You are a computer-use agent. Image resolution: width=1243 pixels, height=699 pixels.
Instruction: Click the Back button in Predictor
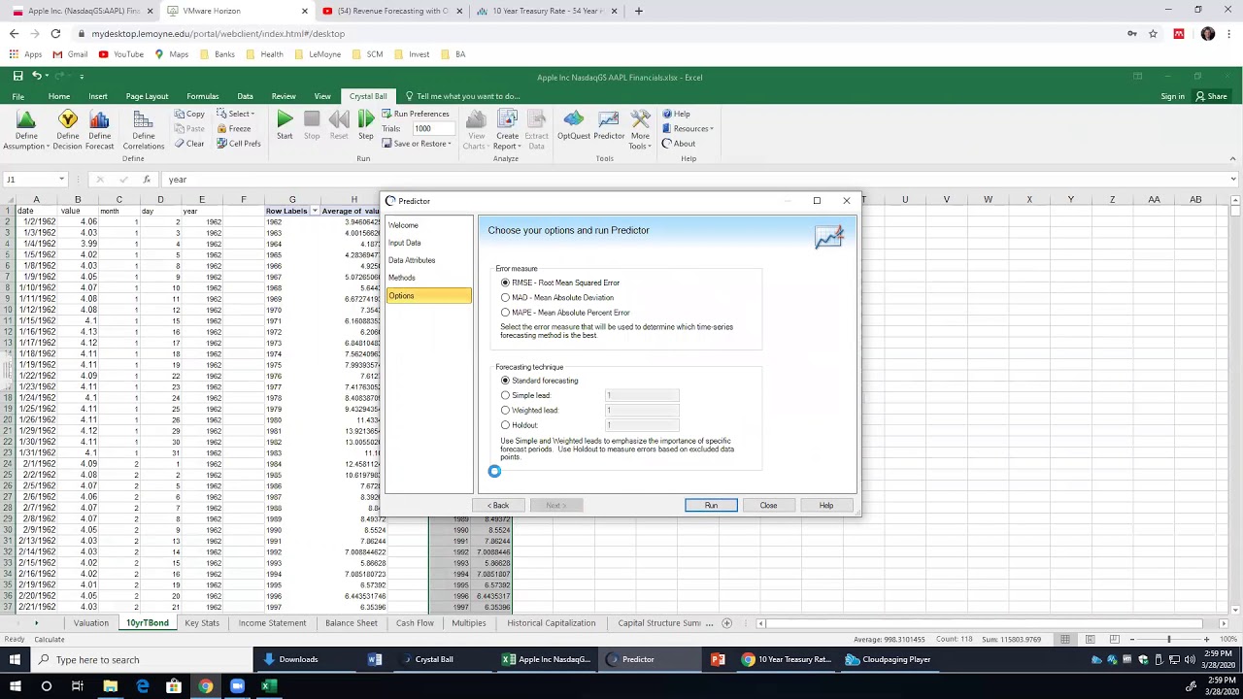(498, 505)
